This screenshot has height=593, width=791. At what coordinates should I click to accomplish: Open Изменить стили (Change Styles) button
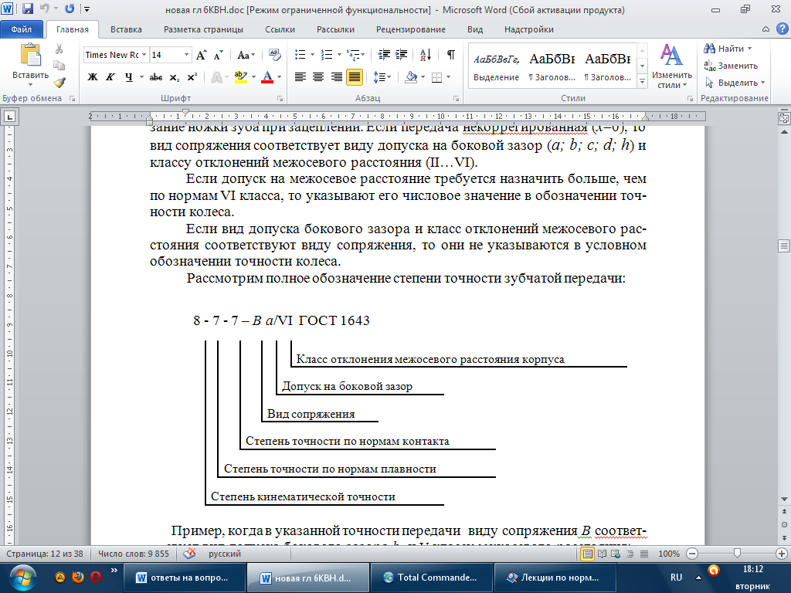tap(671, 66)
